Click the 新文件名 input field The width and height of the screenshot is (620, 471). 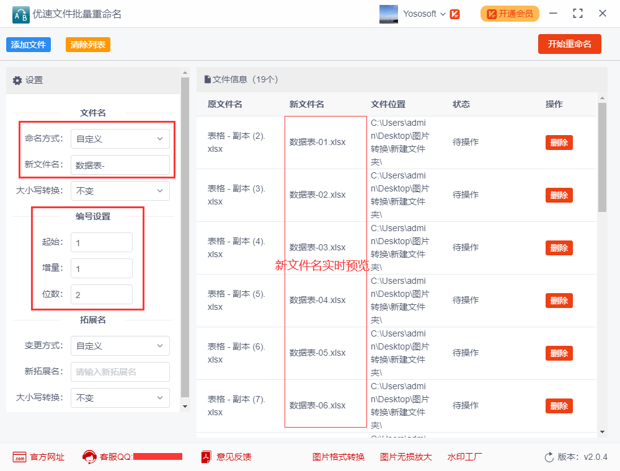click(120, 165)
